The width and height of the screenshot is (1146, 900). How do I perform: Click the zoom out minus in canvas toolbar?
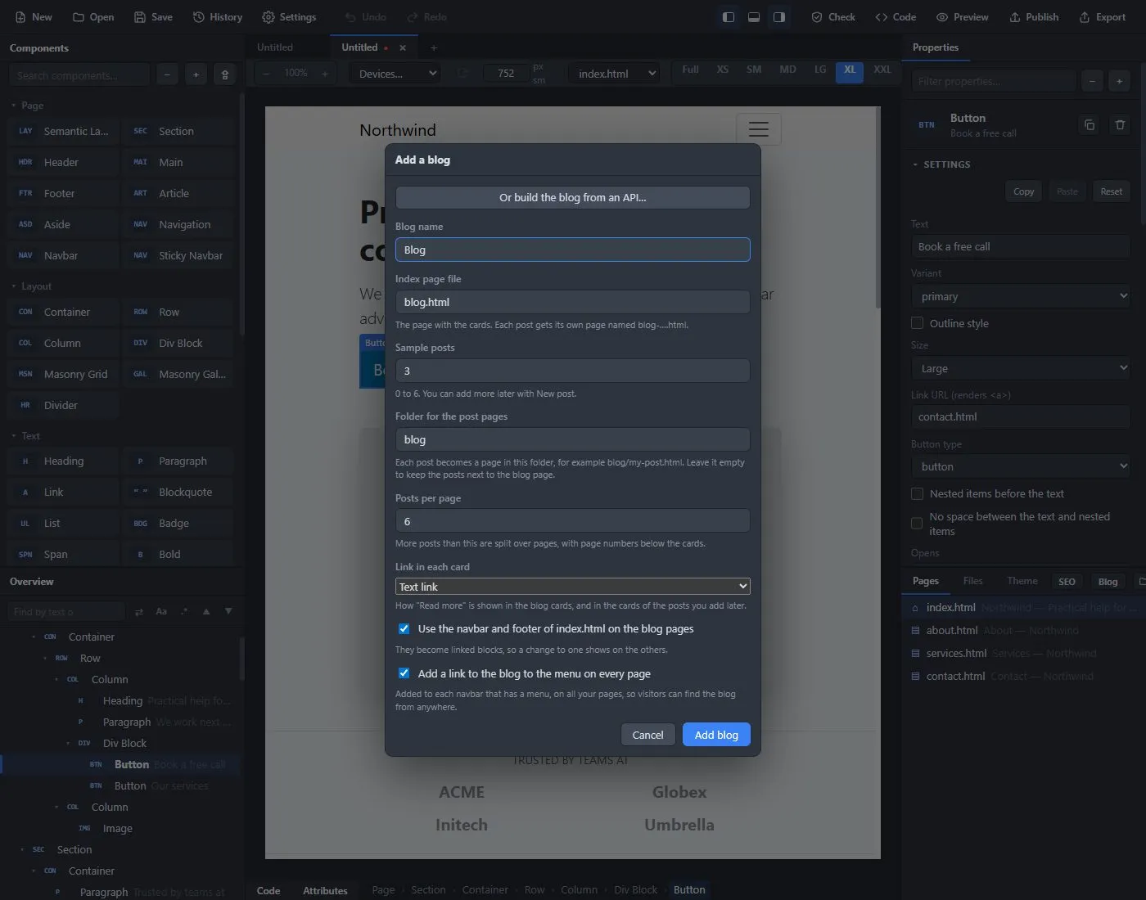click(266, 74)
